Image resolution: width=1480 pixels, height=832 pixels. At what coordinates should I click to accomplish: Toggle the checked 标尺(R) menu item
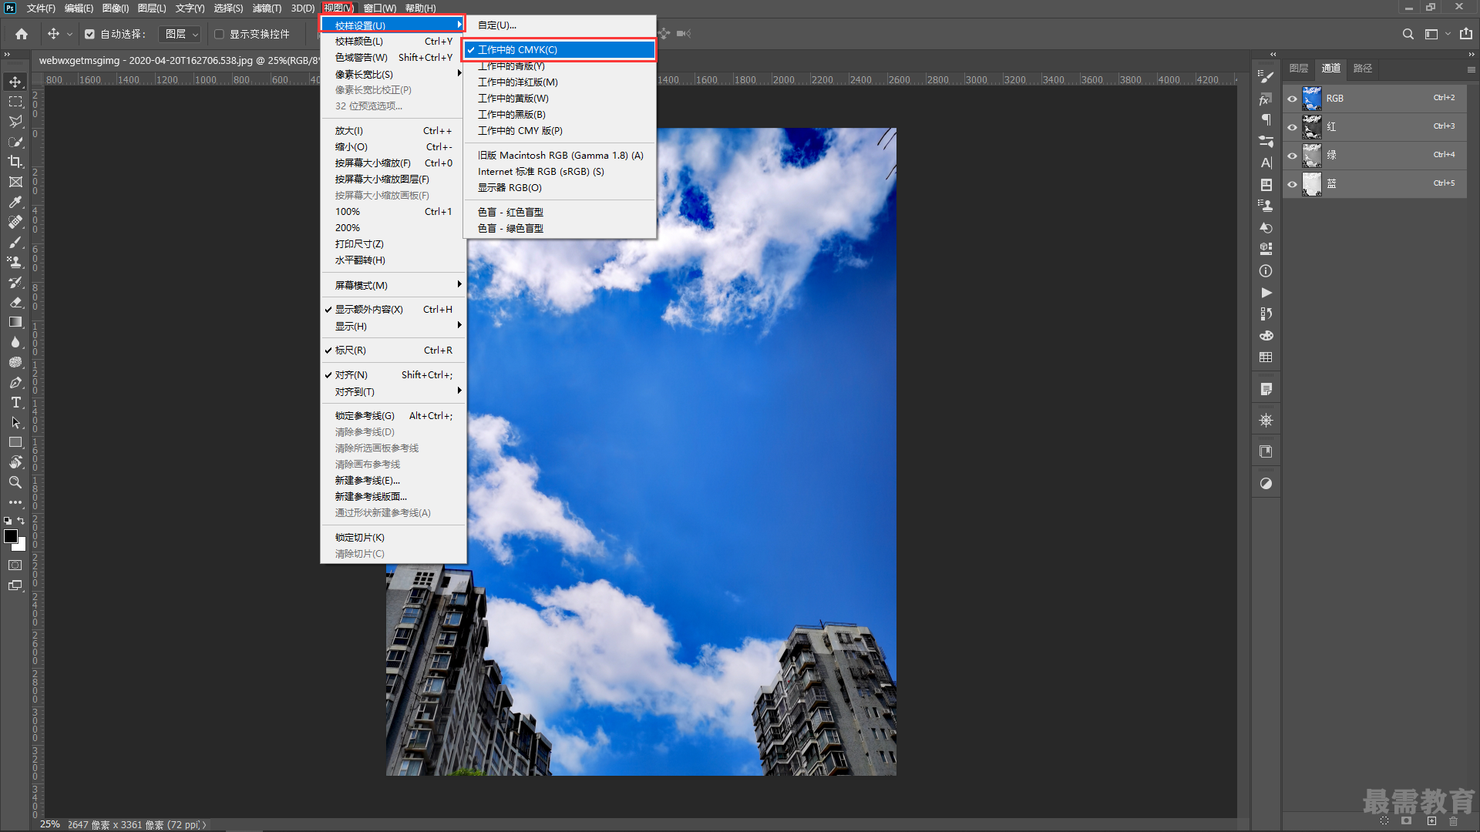pos(393,351)
